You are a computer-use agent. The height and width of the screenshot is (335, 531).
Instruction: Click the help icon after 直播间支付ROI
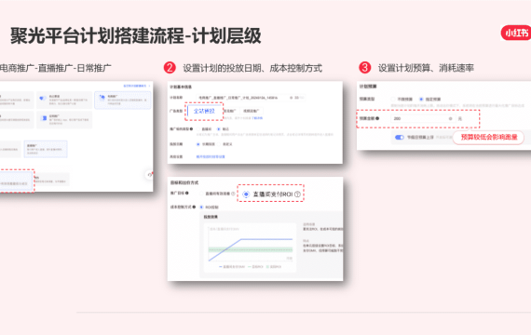tap(297, 194)
